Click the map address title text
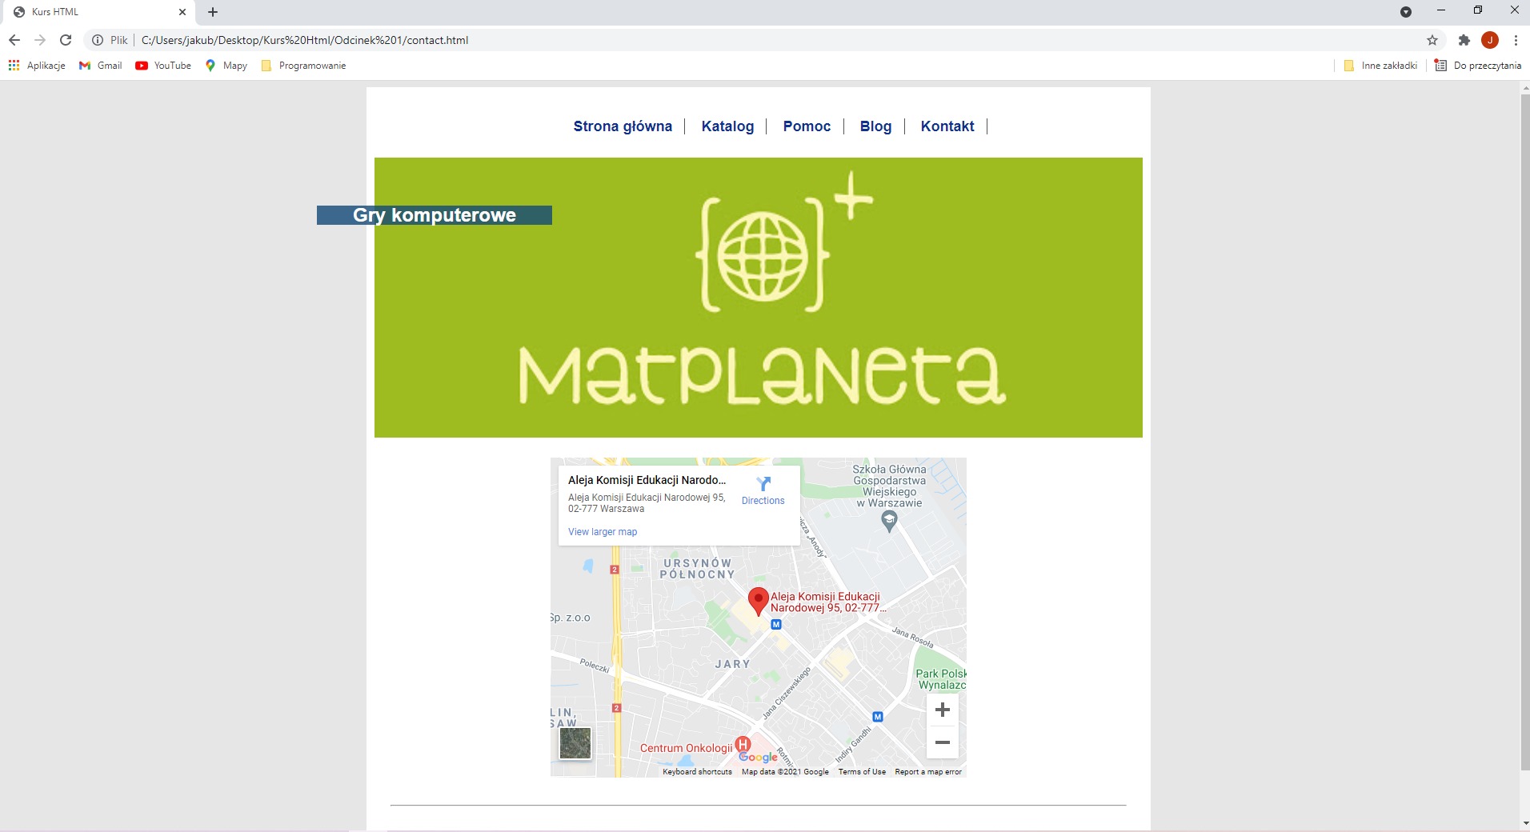Viewport: 1530px width, 832px height. (647, 480)
